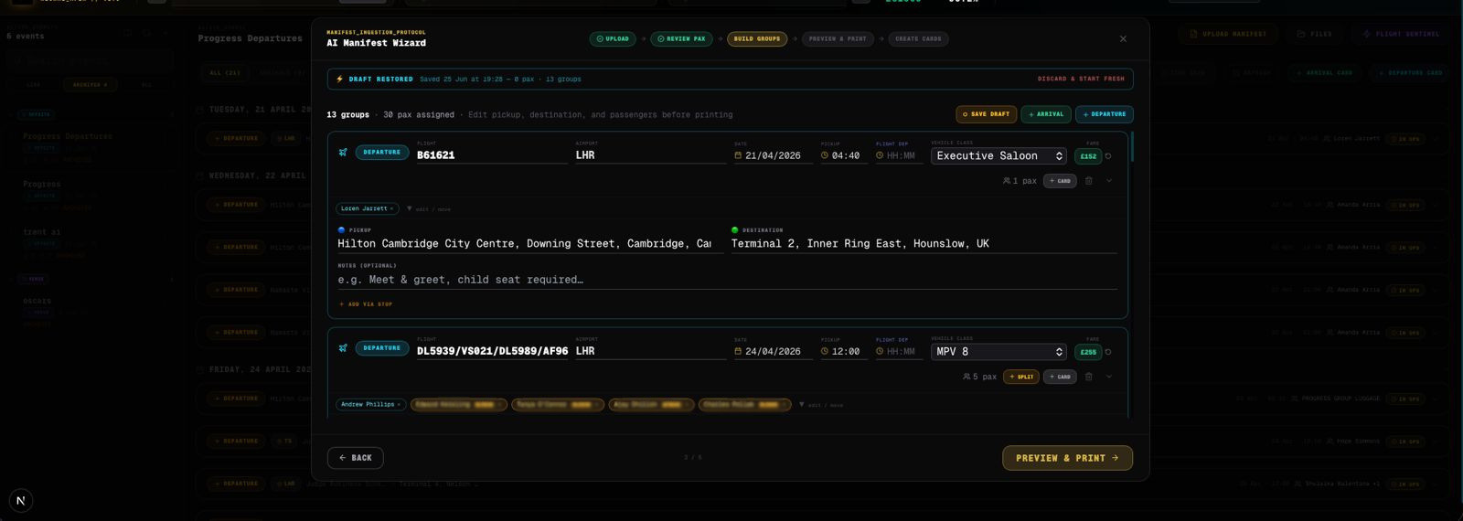Collapse B61621 group with chevron
Viewport: 1463px width, 521px height.
pos(1109,181)
